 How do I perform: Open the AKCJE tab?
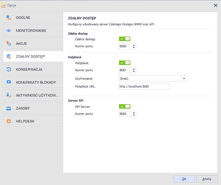coord(33,43)
